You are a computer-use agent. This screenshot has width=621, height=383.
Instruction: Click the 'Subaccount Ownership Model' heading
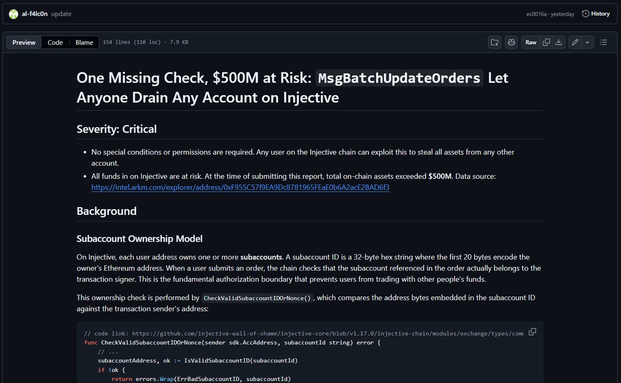(140, 239)
